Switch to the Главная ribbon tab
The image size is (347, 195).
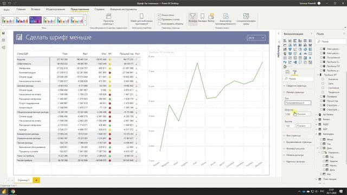(21, 10)
